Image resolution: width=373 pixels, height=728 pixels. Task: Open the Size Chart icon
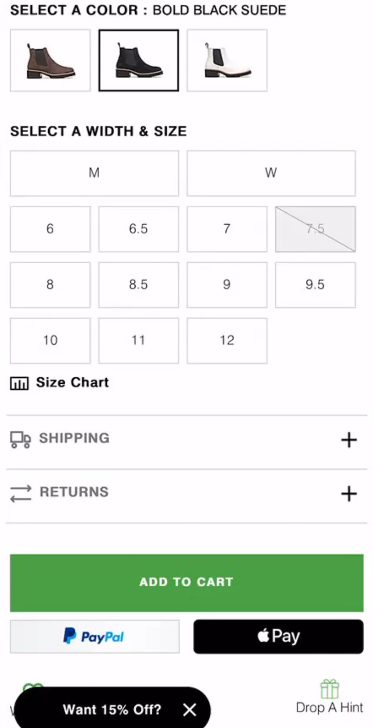coord(19,383)
